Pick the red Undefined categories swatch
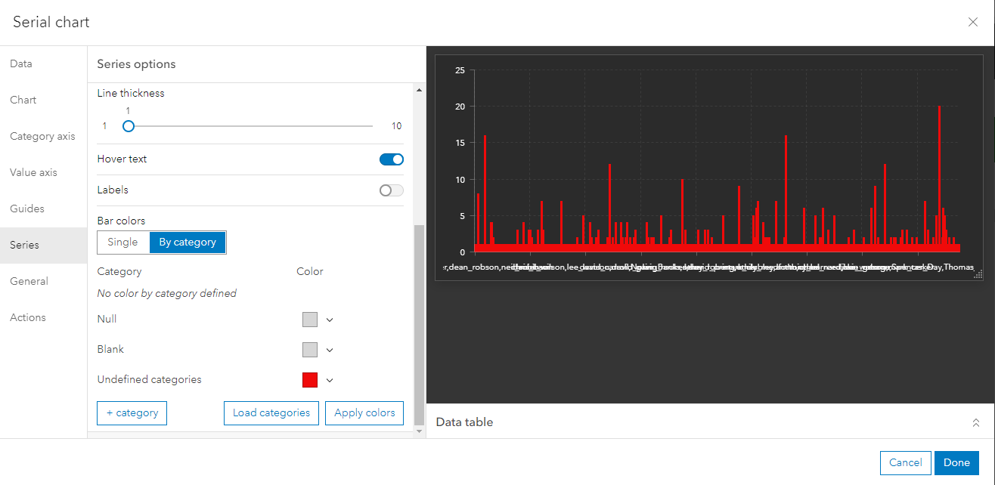 point(311,380)
